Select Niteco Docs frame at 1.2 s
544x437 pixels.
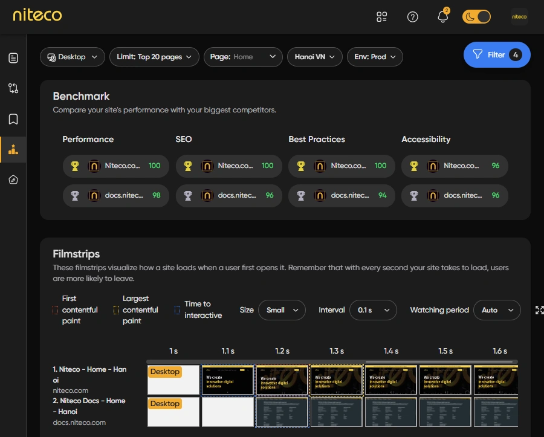point(282,412)
